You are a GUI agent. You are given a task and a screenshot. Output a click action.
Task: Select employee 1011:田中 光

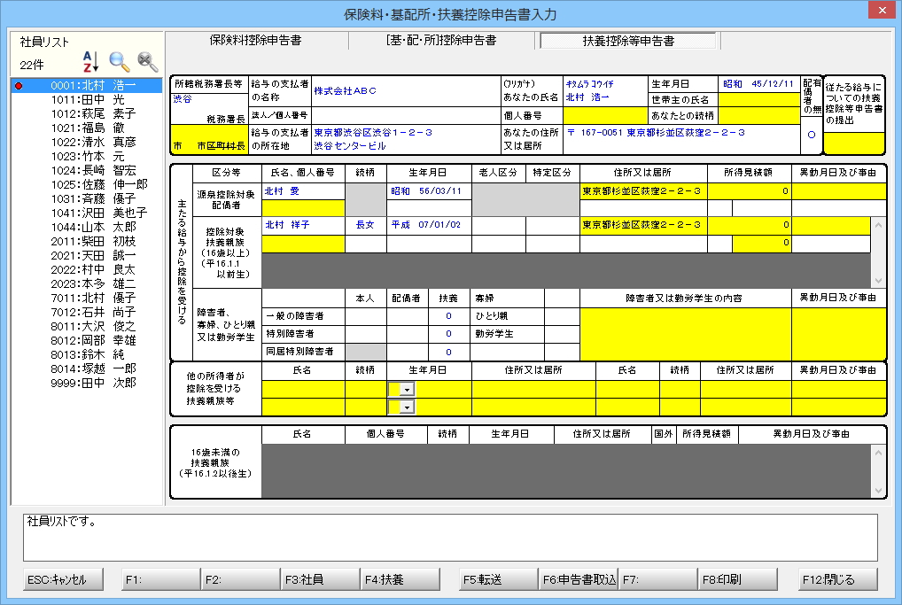pos(87,99)
